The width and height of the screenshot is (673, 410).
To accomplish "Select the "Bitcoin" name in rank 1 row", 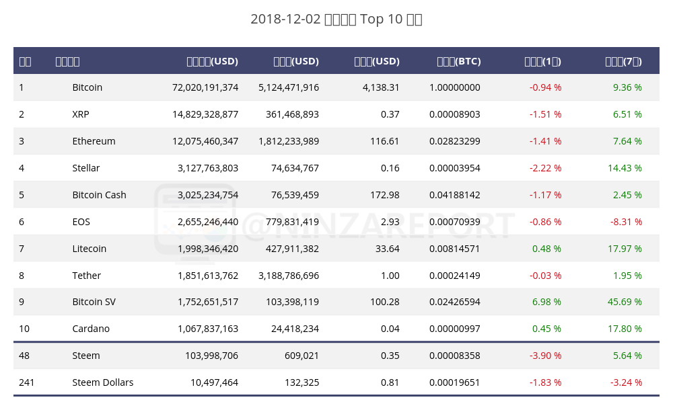I will [x=87, y=87].
